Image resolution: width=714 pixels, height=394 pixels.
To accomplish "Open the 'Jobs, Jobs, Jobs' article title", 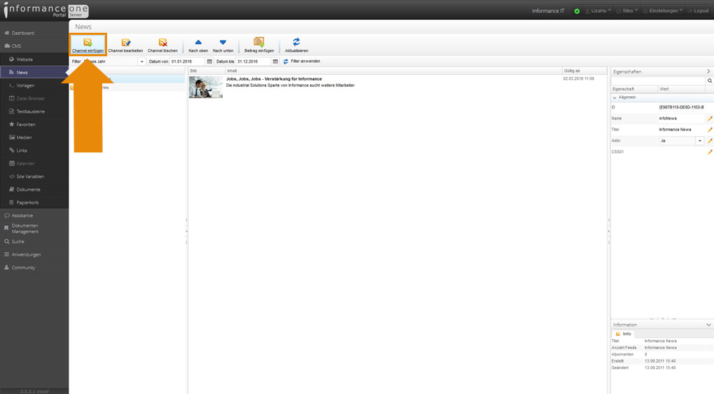I will (274, 79).
